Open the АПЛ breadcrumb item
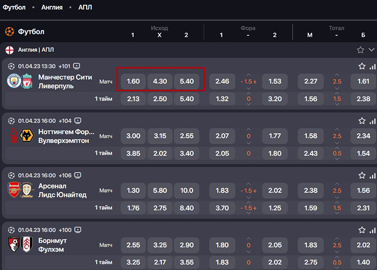 pyautogui.click(x=85, y=7)
